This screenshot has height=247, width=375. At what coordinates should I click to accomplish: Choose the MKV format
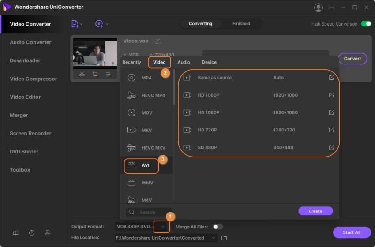(146, 130)
